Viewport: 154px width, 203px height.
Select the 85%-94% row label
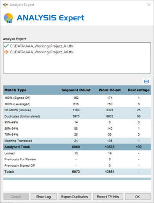point(11,129)
